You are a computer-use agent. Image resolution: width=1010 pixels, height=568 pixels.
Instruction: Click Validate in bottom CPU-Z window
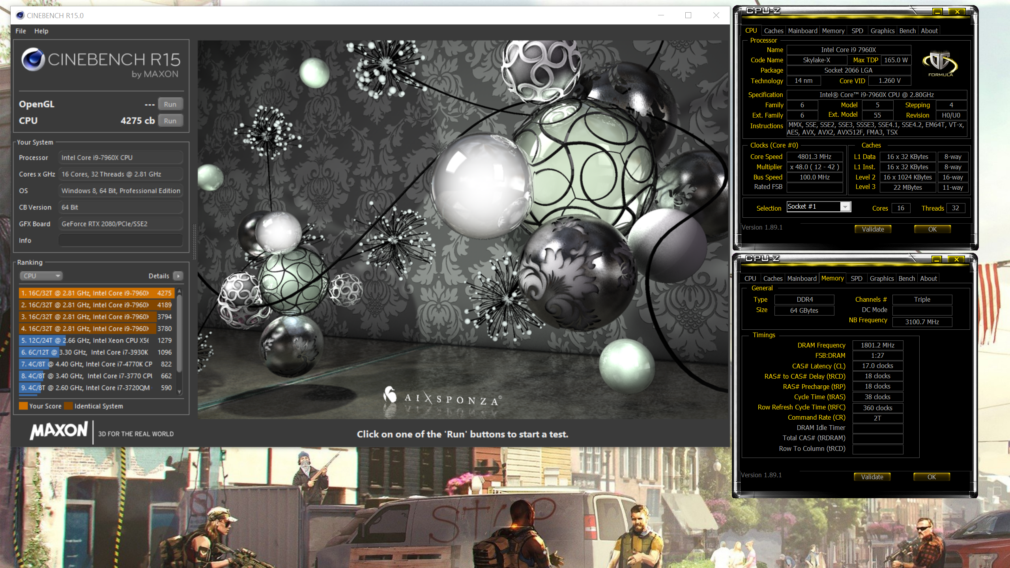tap(872, 477)
